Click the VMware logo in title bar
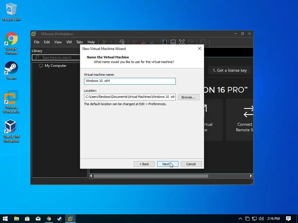 point(34,34)
